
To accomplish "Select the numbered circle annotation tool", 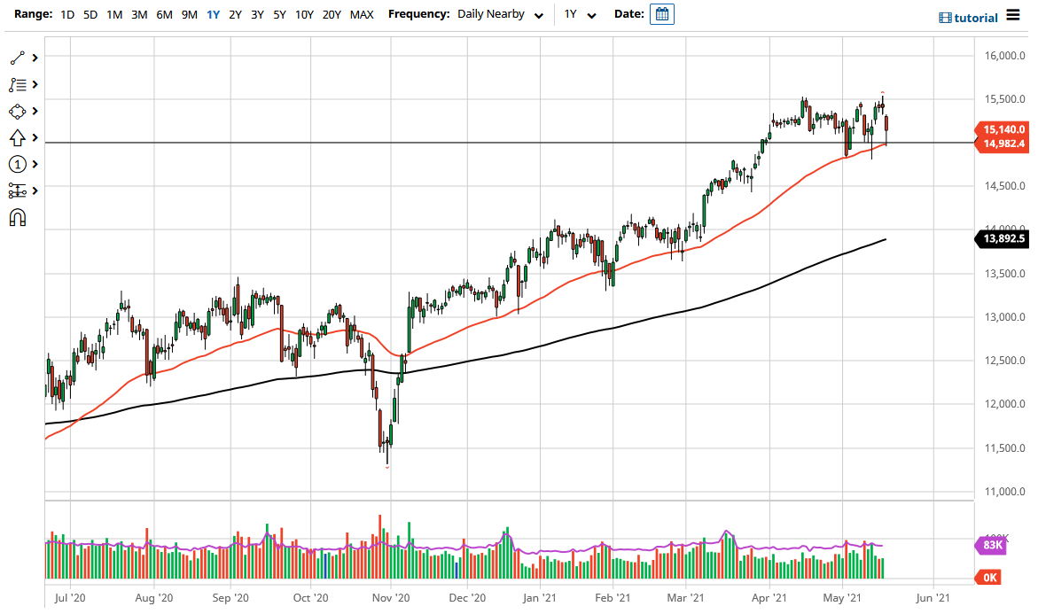I will (x=18, y=164).
